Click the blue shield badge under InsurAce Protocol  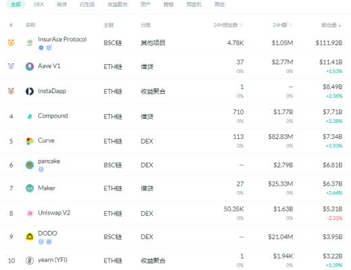(x=41, y=48)
